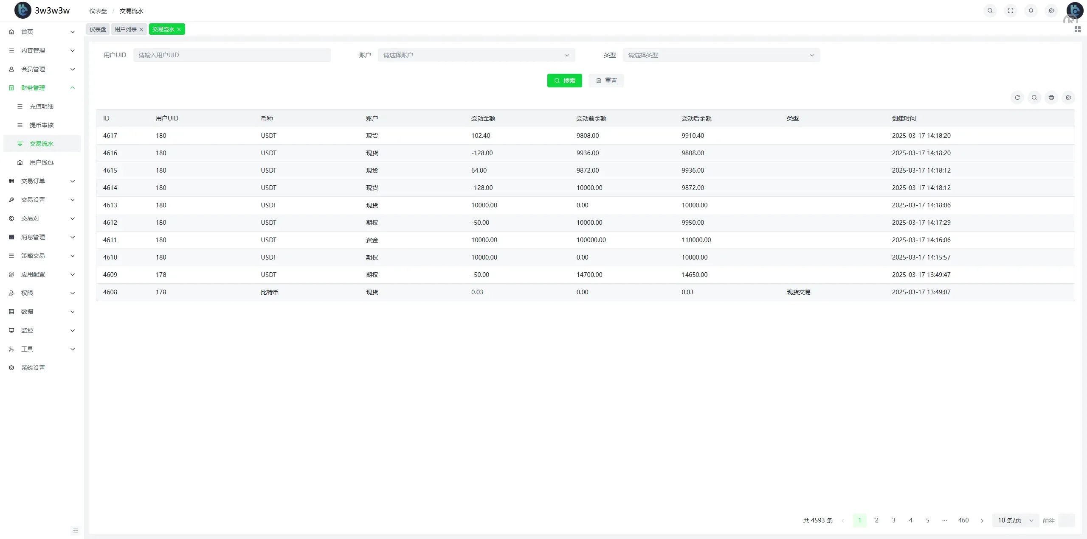Open the table column settings gear

pos(1068,98)
